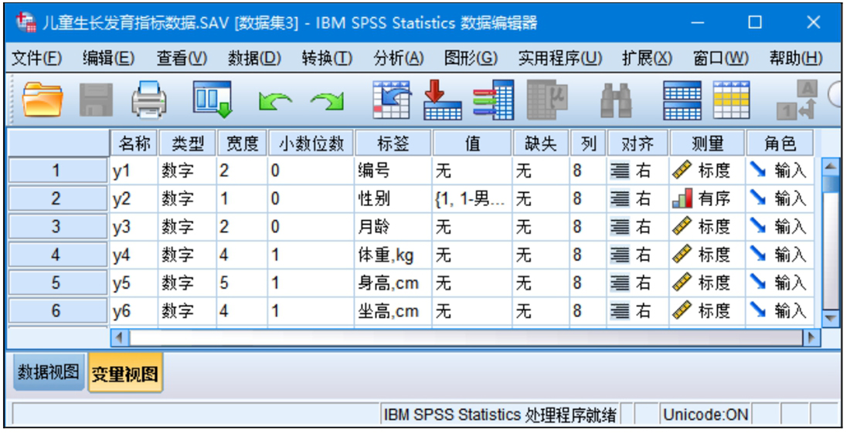Viewport: 850px width, 440px height.
Task: Select the 有序 measure cell for y2
Action: pos(706,199)
